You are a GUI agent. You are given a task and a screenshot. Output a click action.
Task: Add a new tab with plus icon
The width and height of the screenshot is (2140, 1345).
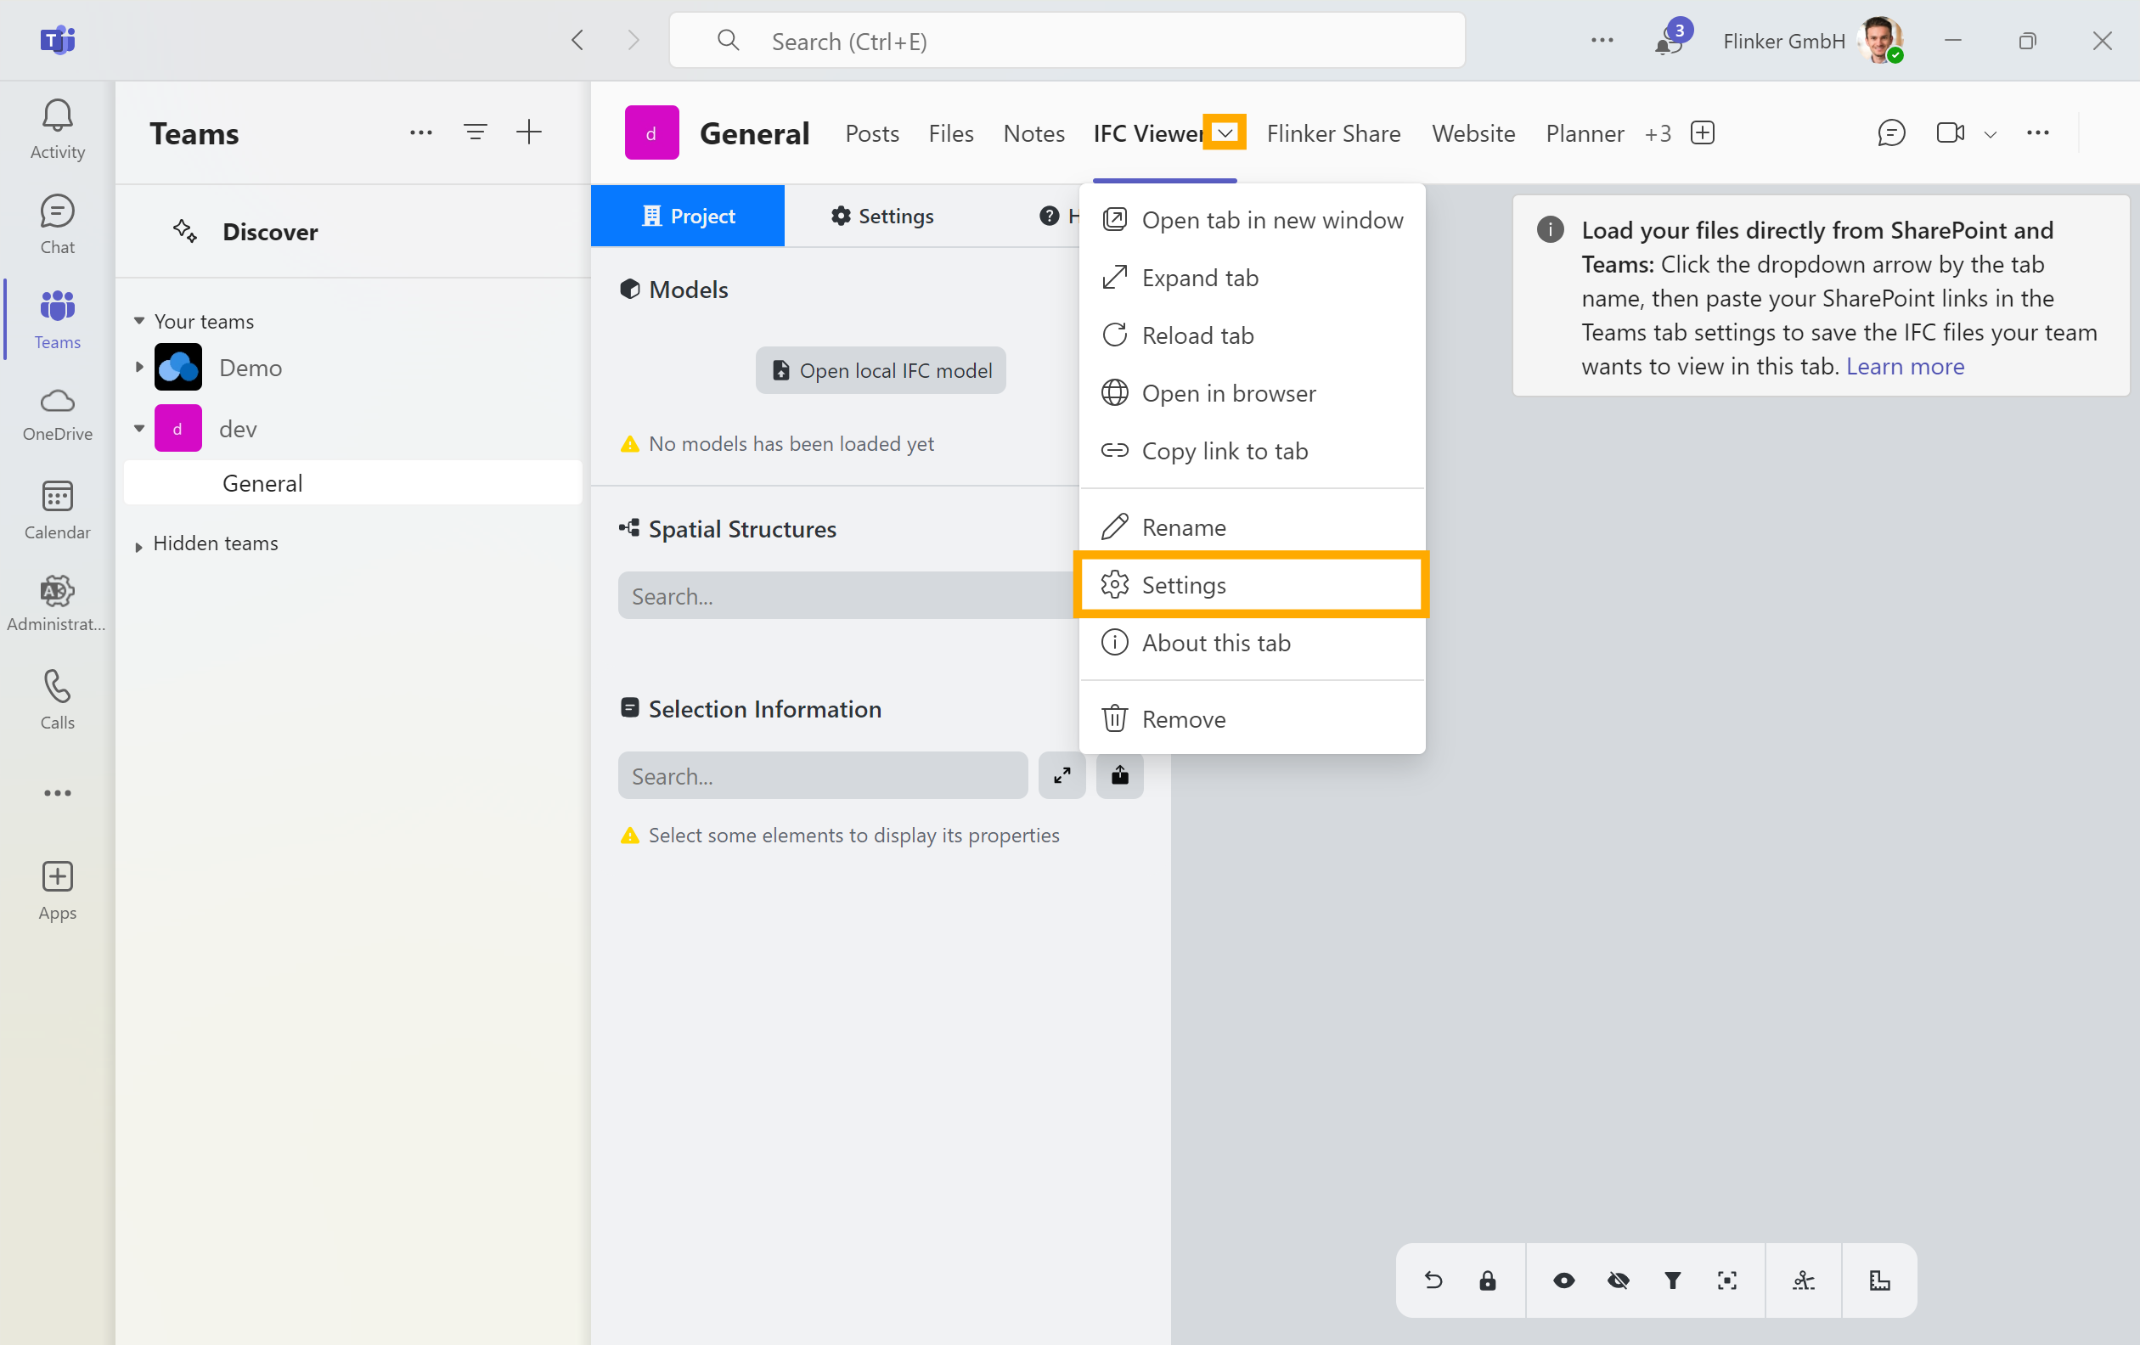pyautogui.click(x=1702, y=133)
